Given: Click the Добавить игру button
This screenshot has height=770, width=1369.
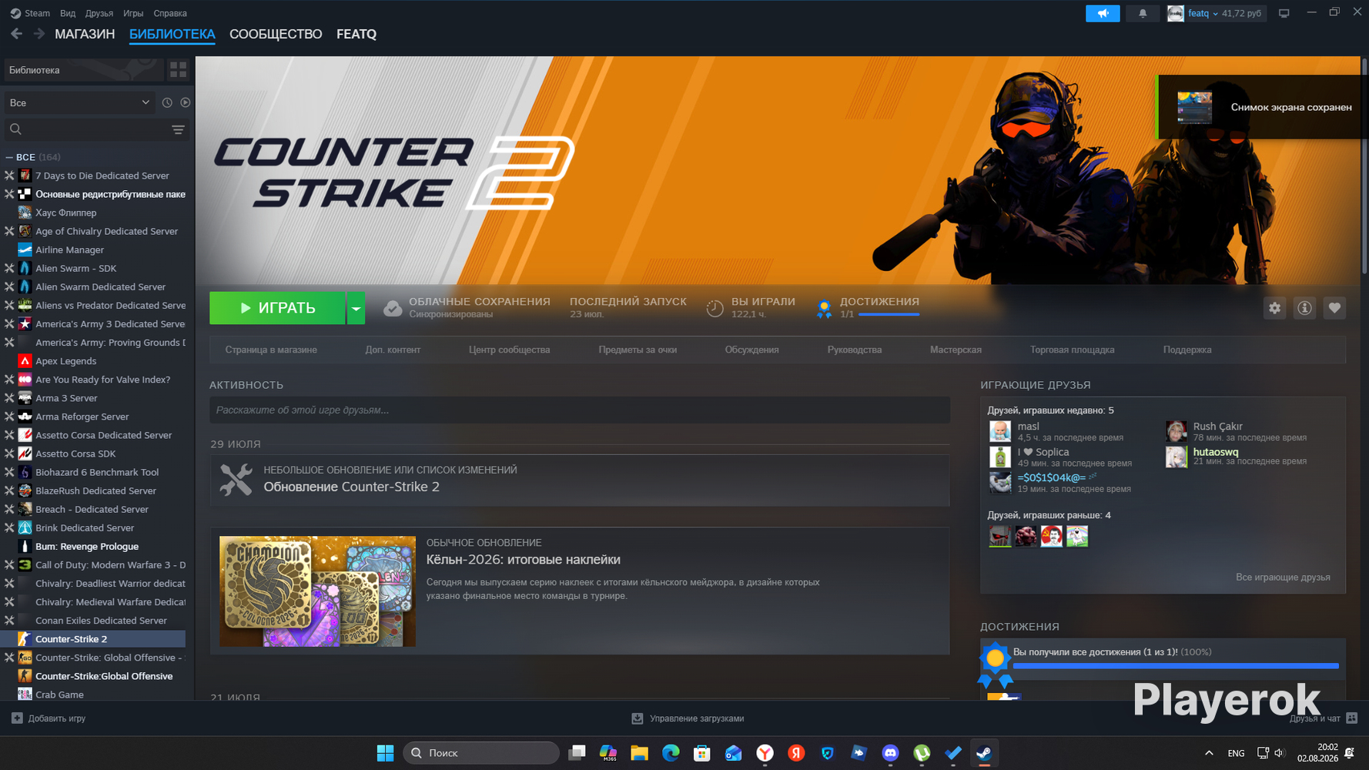Looking at the screenshot, I should 49,718.
